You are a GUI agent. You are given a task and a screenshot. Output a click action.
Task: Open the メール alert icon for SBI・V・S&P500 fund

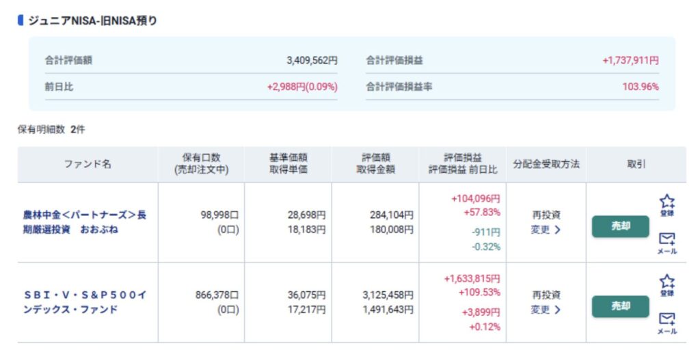pyautogui.click(x=667, y=321)
